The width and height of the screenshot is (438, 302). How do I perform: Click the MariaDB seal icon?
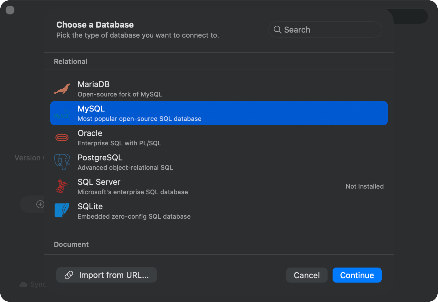(x=62, y=89)
